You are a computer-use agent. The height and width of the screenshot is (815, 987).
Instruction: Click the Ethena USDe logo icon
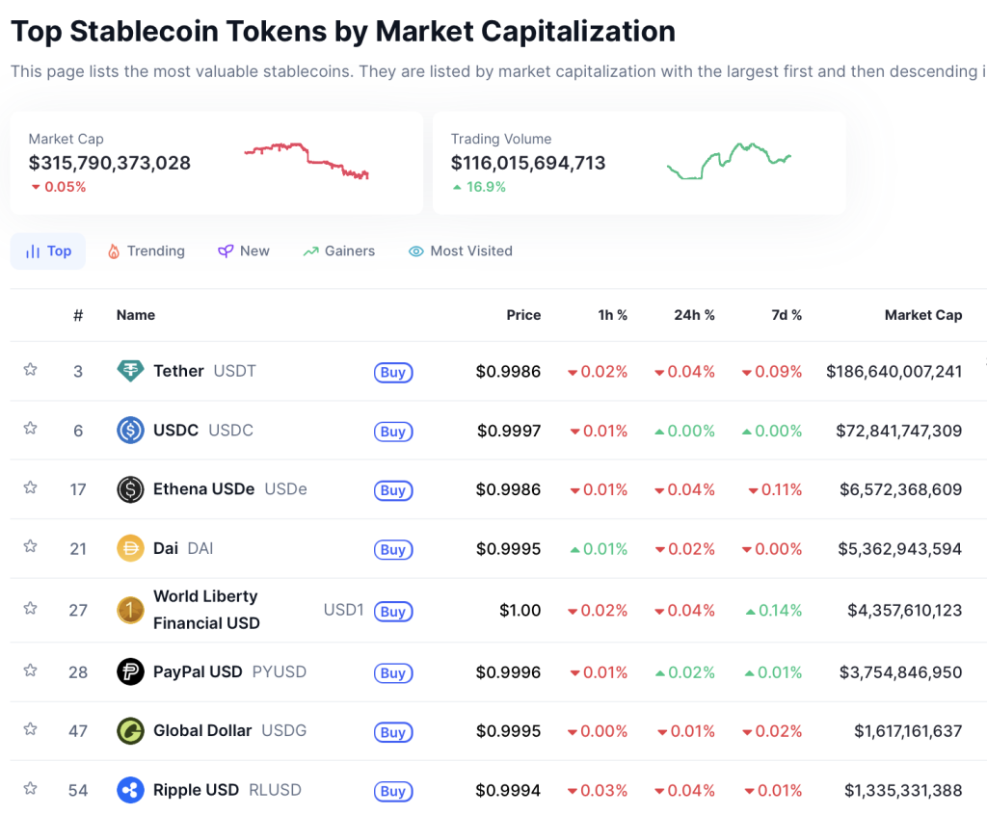tap(130, 489)
